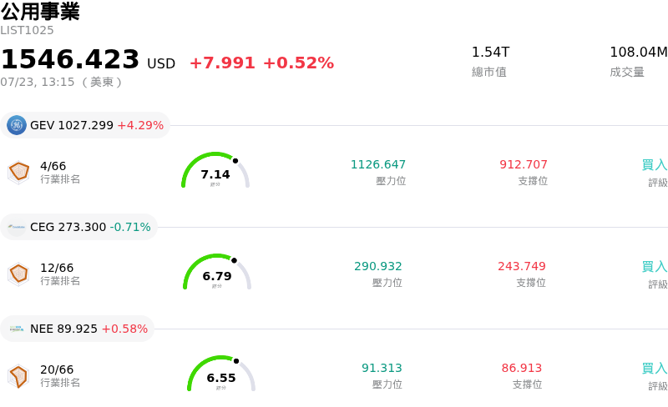The width and height of the screenshot is (668, 407).
Task: Select the GEV 1027.299 stock pill
Action: click(x=85, y=125)
